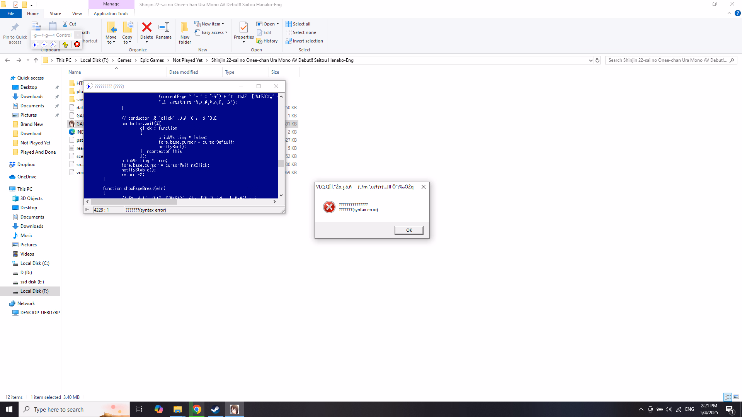The height and width of the screenshot is (417, 742).
Task: Click the History button in ribbon
Action: pyautogui.click(x=267, y=41)
